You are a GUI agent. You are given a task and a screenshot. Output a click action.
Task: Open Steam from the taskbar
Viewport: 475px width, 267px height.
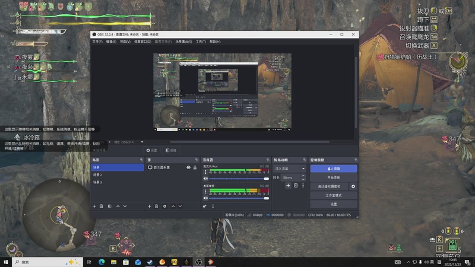click(x=150, y=262)
